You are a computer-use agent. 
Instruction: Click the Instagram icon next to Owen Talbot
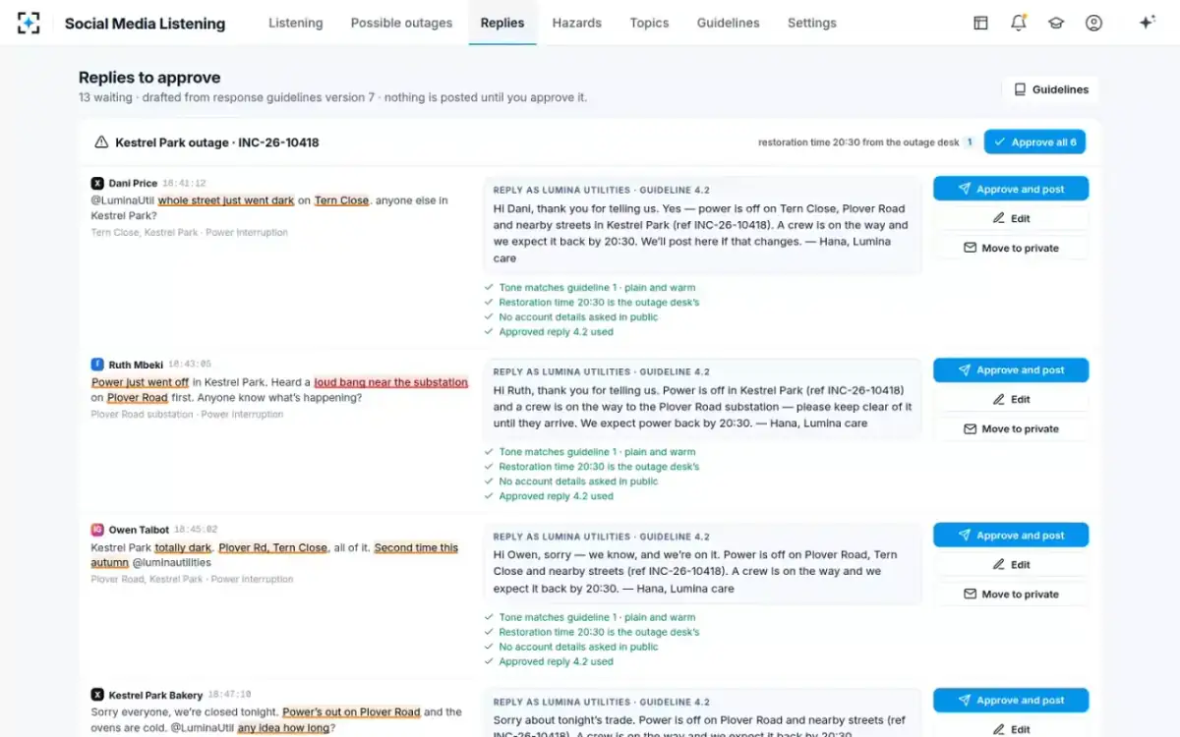97,530
